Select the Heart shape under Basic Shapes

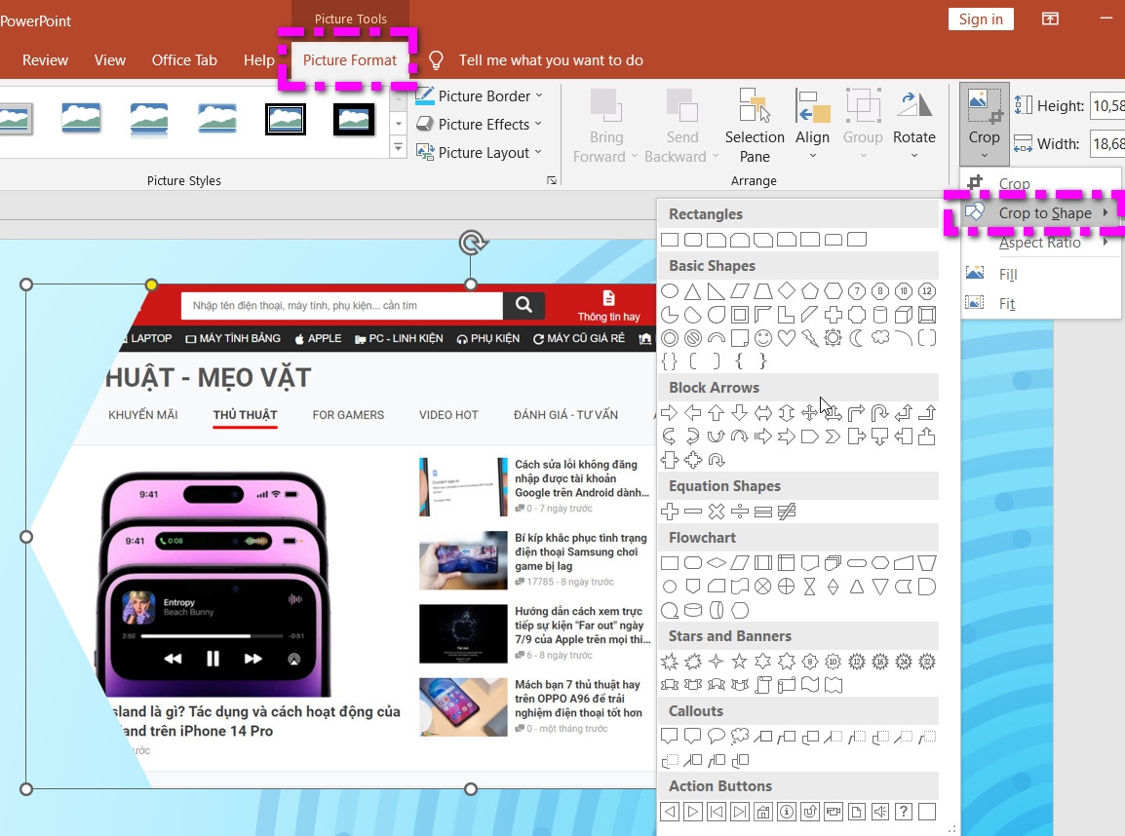coord(786,338)
